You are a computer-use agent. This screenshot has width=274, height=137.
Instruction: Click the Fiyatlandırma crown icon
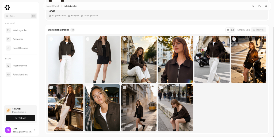(9, 66)
